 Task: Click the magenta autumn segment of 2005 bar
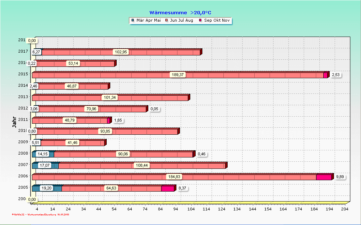(x=168, y=188)
